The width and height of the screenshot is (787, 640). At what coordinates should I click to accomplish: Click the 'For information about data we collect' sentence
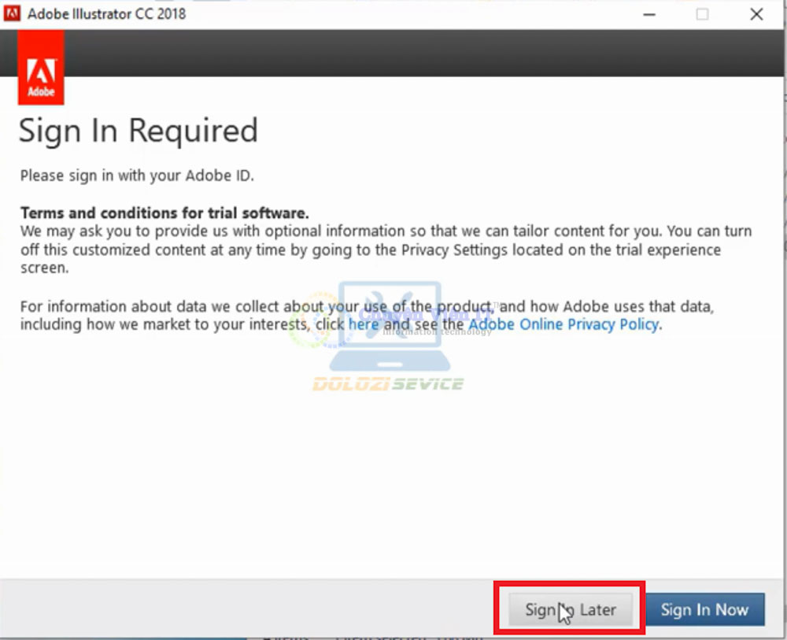point(236,306)
